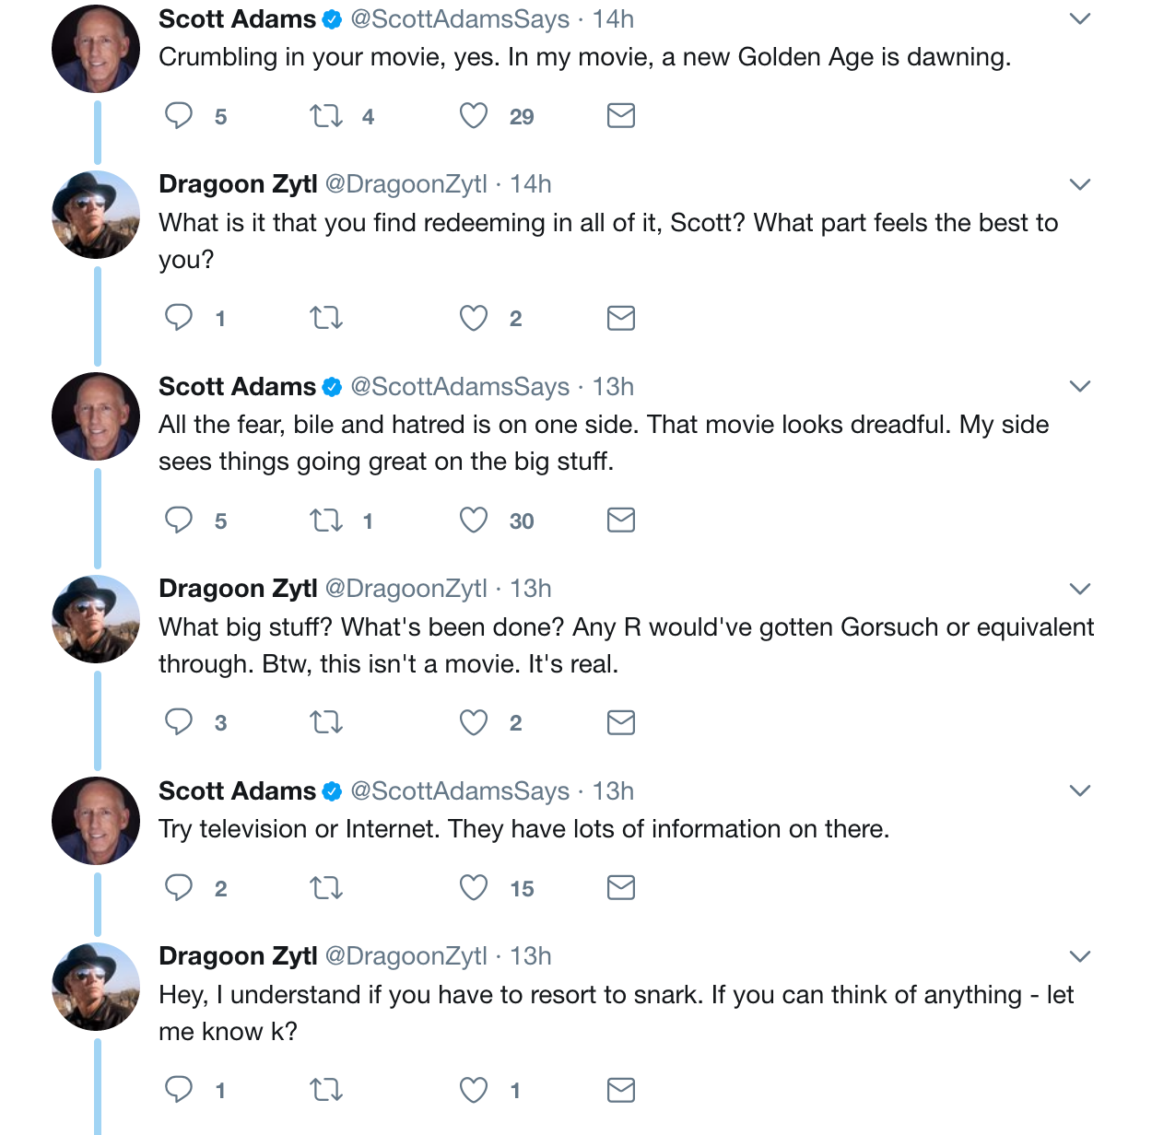Open the 13h timestamp on the "All the fear" tweet
This screenshot has width=1152, height=1135.
pyautogui.click(x=613, y=387)
